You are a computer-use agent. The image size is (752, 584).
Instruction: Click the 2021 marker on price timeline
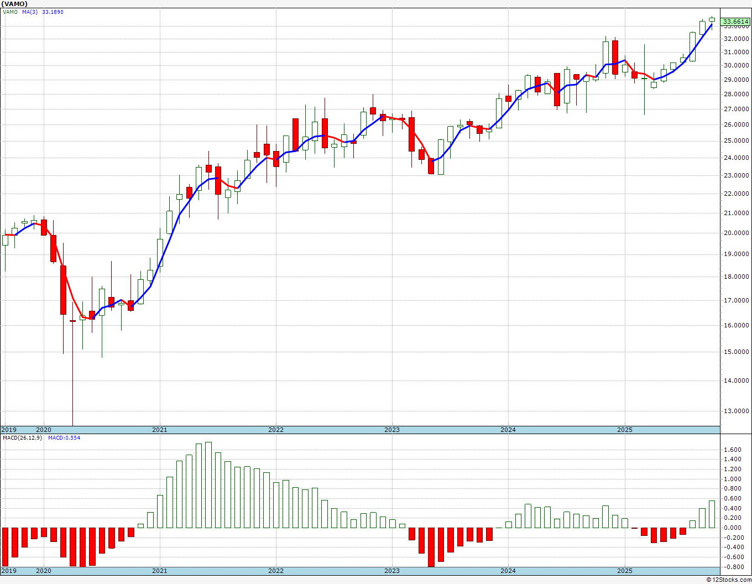coord(159,430)
